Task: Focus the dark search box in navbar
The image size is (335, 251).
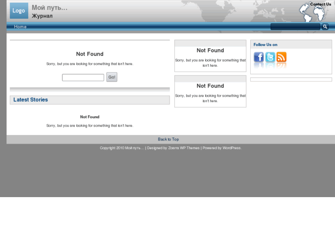Action: click(x=295, y=27)
